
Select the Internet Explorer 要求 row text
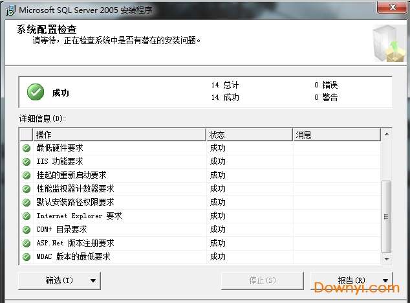(x=79, y=216)
